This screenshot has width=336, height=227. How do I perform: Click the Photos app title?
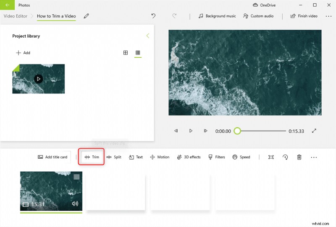[24, 5]
